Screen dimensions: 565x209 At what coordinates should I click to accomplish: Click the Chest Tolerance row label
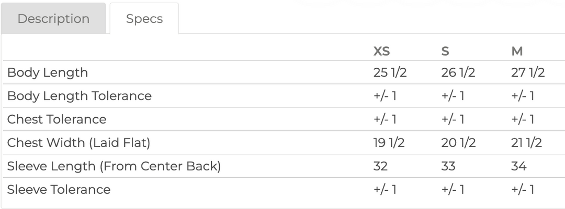(56, 119)
